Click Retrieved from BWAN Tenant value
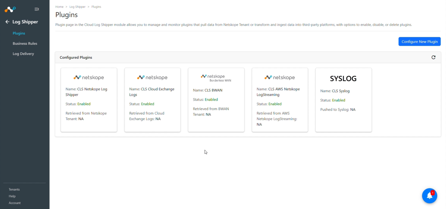The image size is (446, 209). point(208,114)
